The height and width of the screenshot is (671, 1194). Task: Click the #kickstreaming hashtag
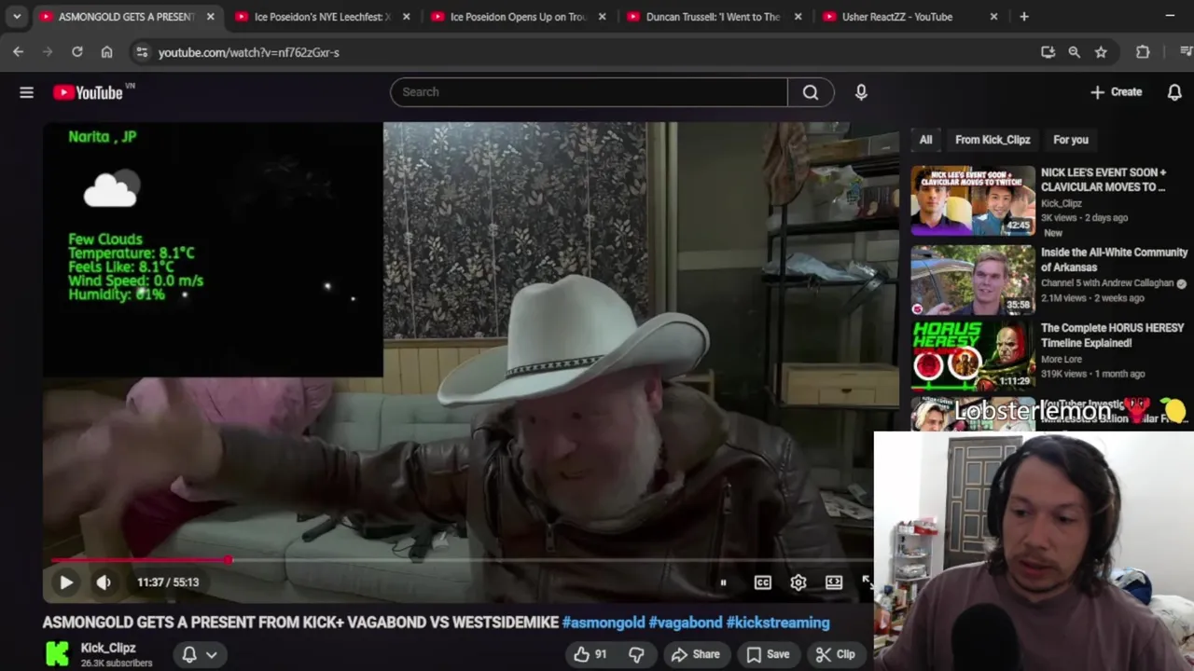click(778, 623)
